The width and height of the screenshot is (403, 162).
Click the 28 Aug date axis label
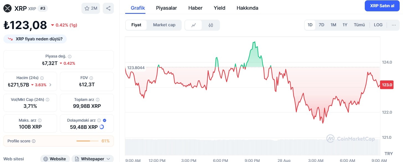[284, 160]
